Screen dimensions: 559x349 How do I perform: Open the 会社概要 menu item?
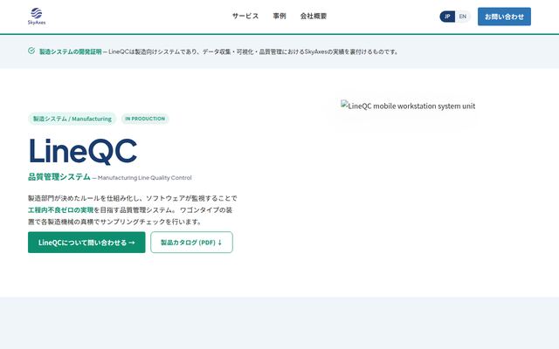[x=314, y=16]
